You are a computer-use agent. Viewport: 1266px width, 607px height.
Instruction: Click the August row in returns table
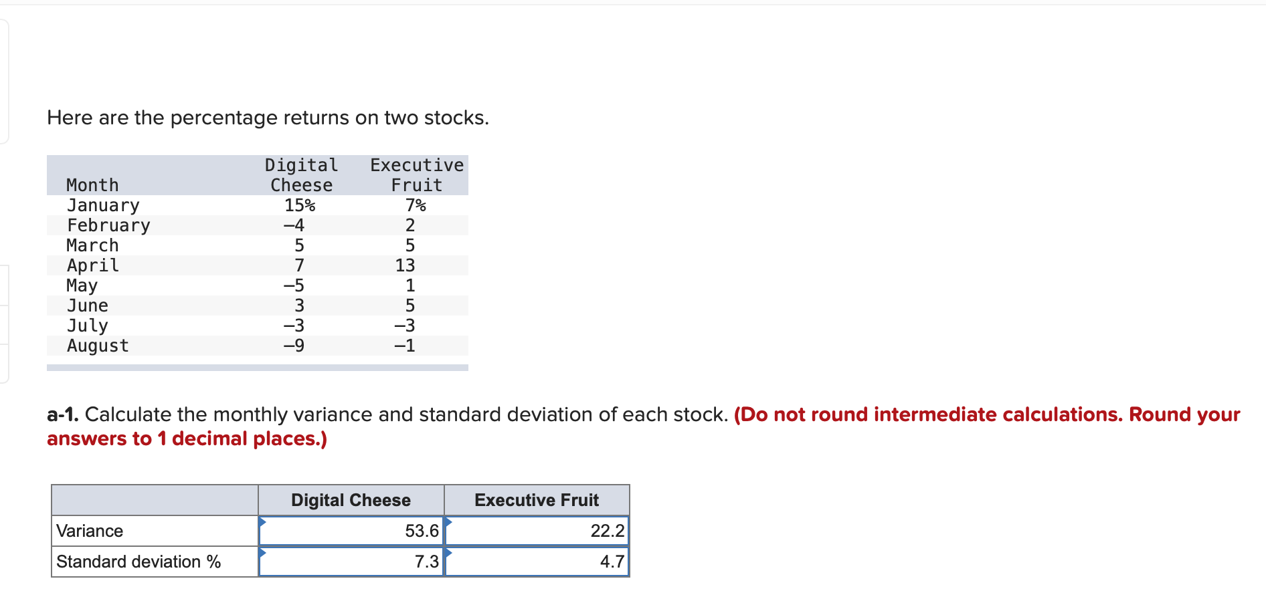click(x=258, y=346)
